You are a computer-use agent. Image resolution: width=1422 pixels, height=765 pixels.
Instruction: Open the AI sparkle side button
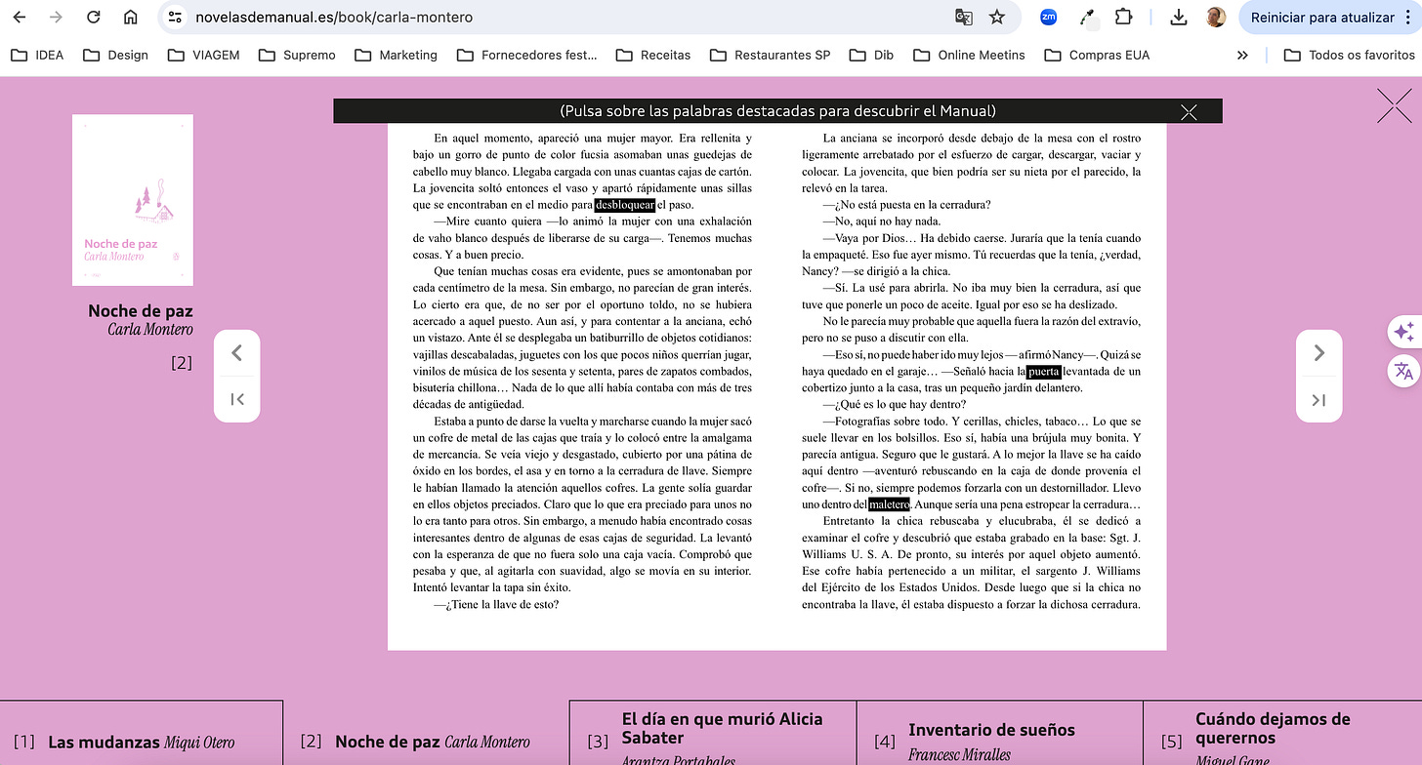pos(1403,332)
